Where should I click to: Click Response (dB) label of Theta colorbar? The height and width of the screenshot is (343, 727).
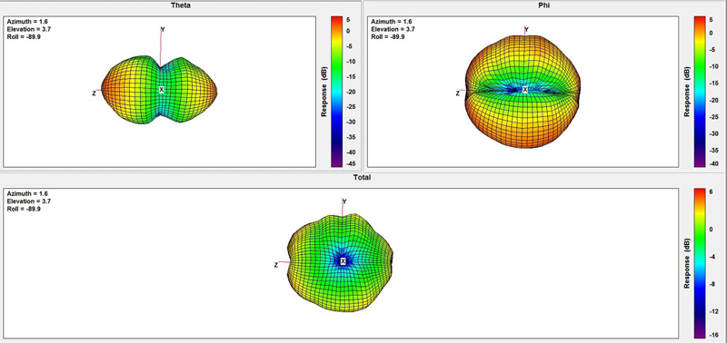click(324, 92)
